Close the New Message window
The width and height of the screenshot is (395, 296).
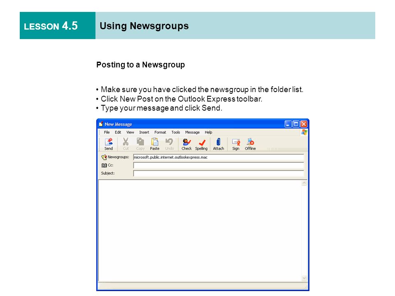pos(304,124)
